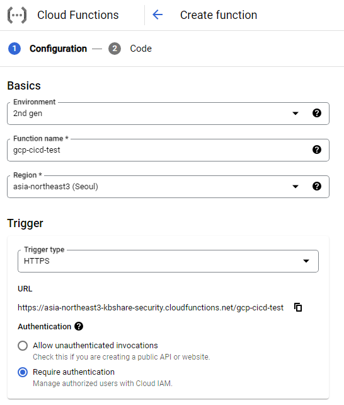
Task: Click the Require authentication label text
Action: pyautogui.click(x=74, y=372)
